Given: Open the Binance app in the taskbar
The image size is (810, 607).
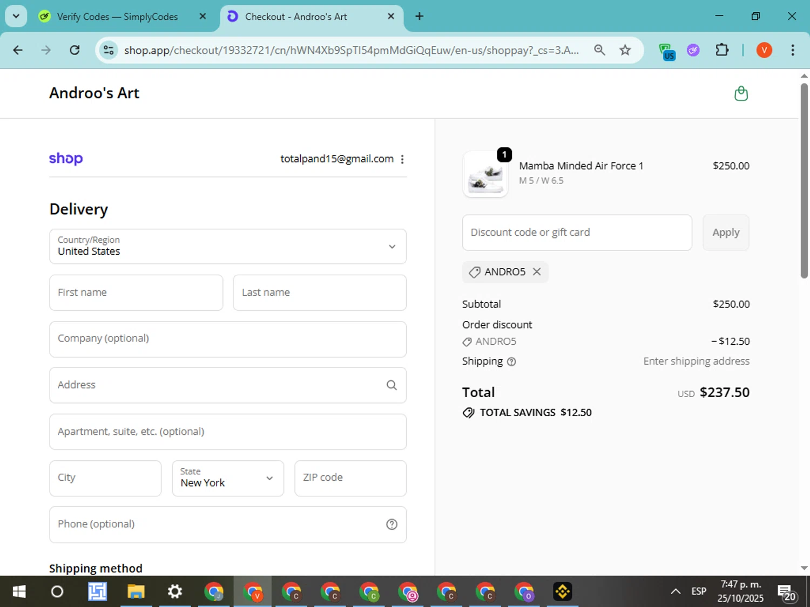Looking at the screenshot, I should [562, 591].
